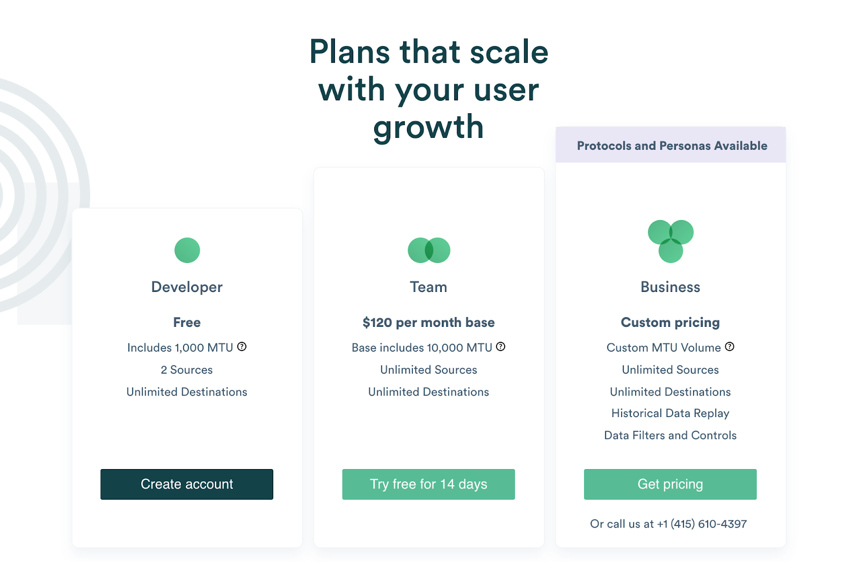Image resolution: width=859 pixels, height=578 pixels.
Task: Click the Get pricing button
Action: tap(670, 484)
